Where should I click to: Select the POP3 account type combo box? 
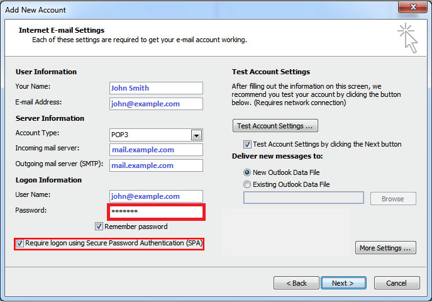156,135
